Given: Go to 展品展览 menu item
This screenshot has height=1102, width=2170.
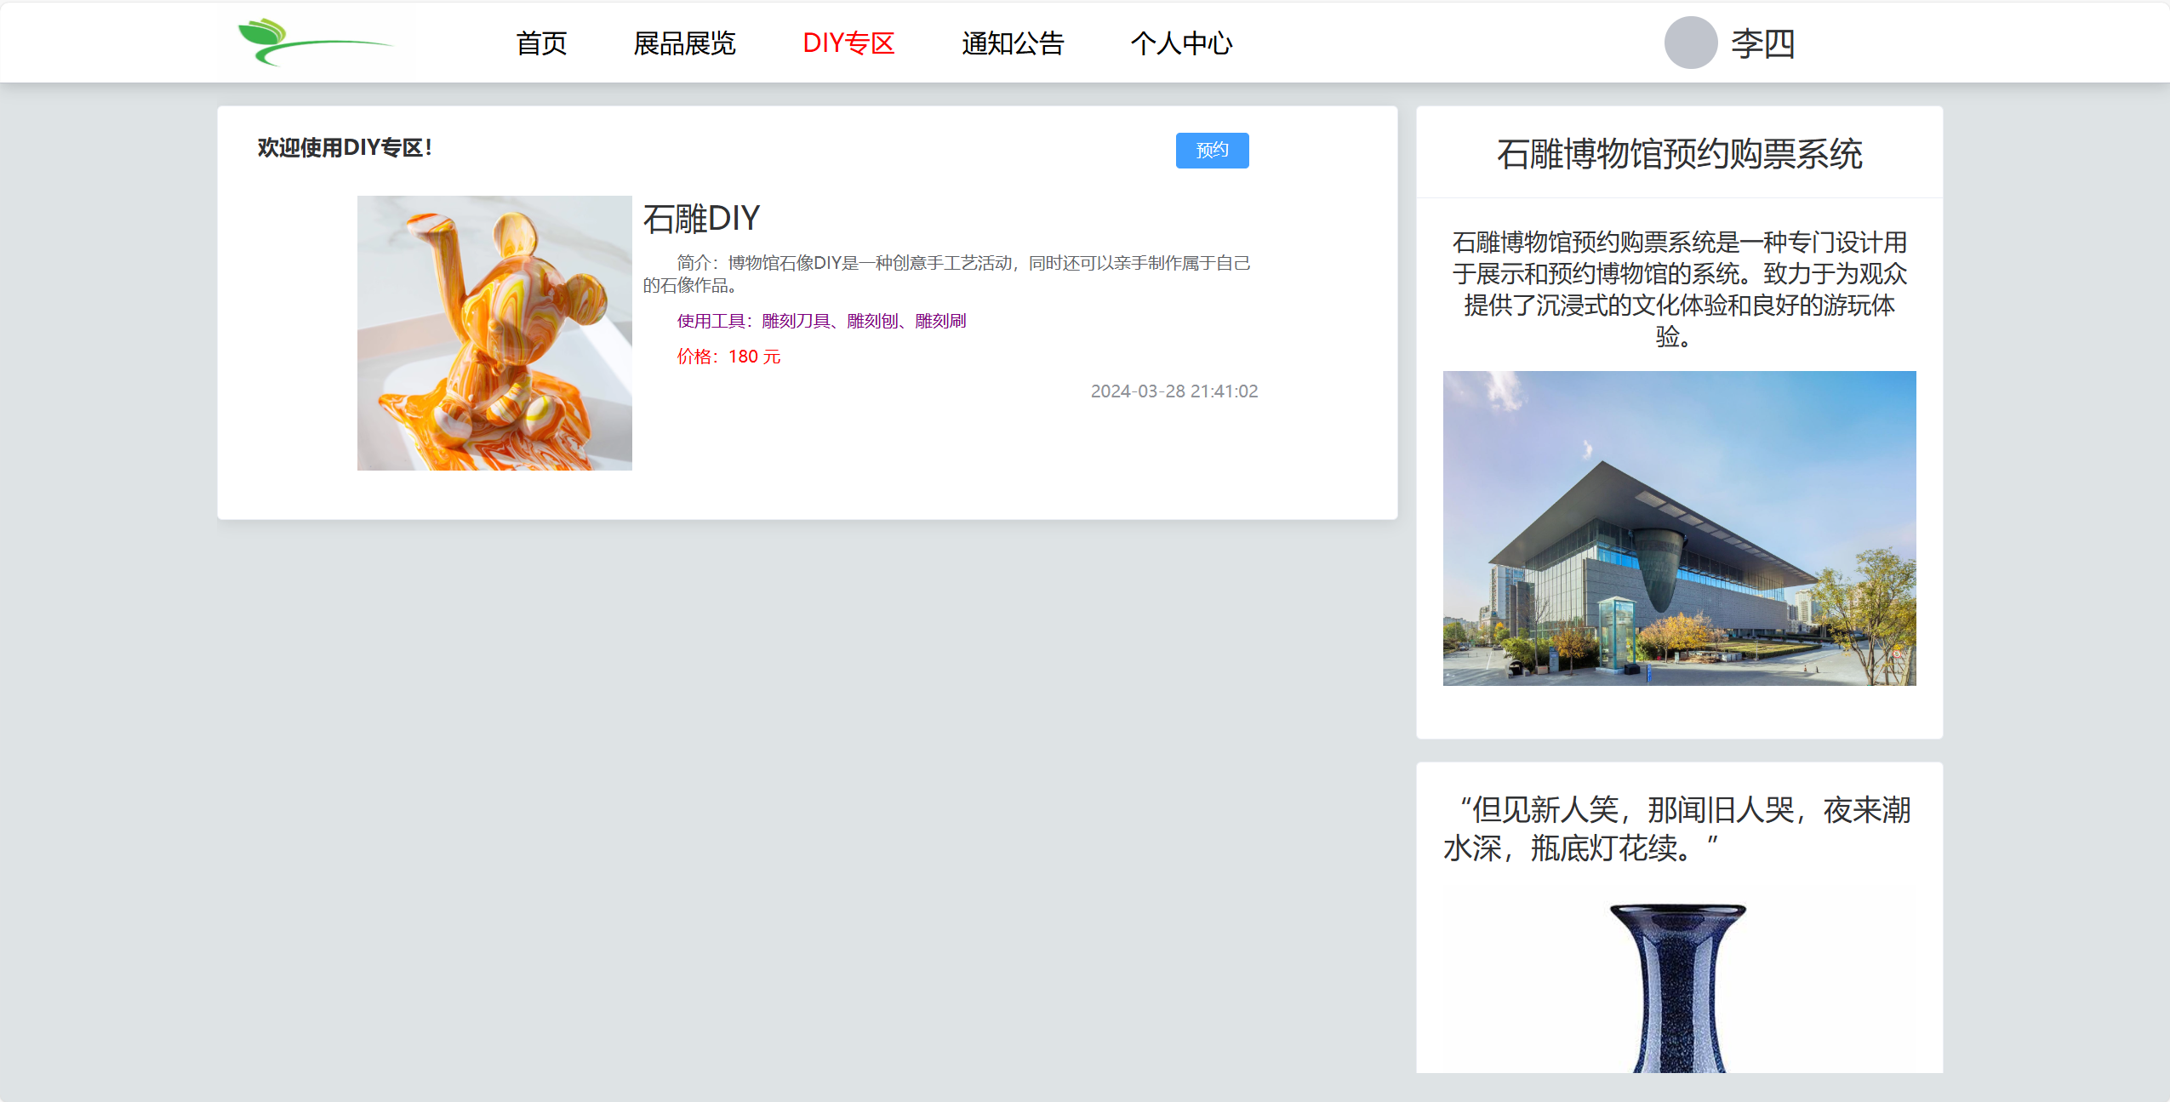Looking at the screenshot, I should click(684, 43).
